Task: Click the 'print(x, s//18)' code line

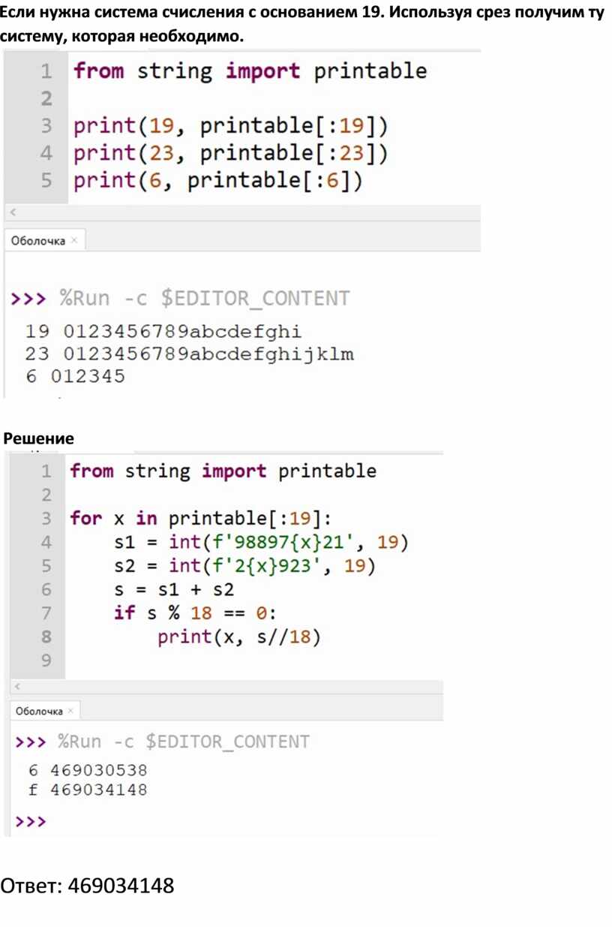Action: (238, 637)
